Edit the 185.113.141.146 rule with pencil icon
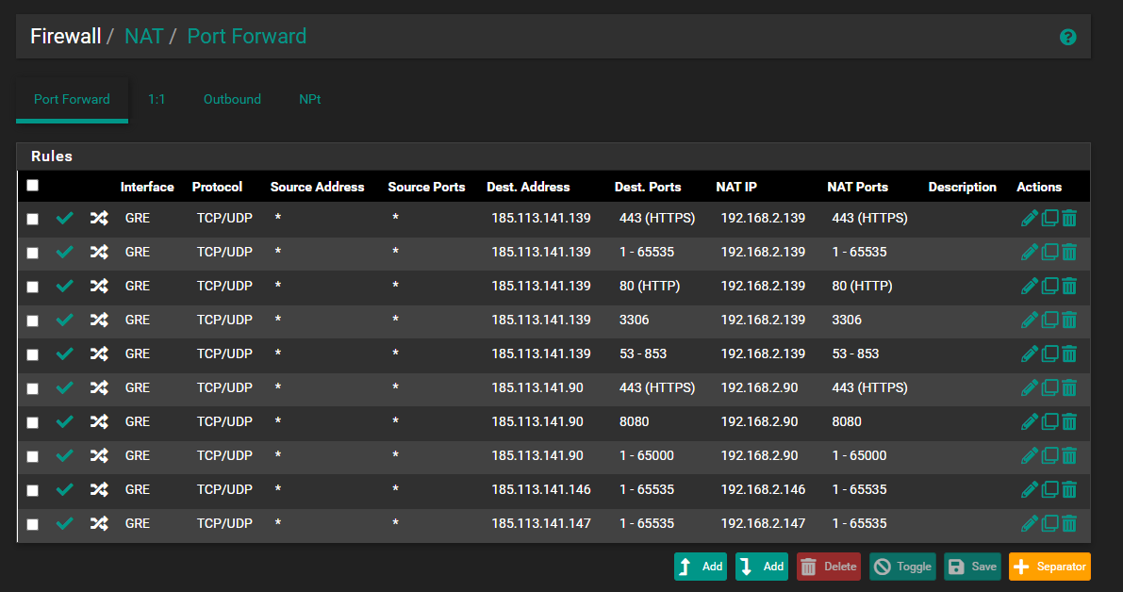The width and height of the screenshot is (1123, 592). point(1030,489)
